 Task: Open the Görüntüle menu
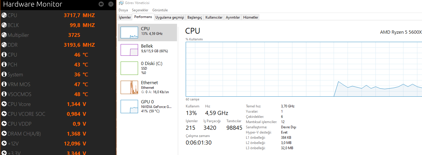pos(160,10)
